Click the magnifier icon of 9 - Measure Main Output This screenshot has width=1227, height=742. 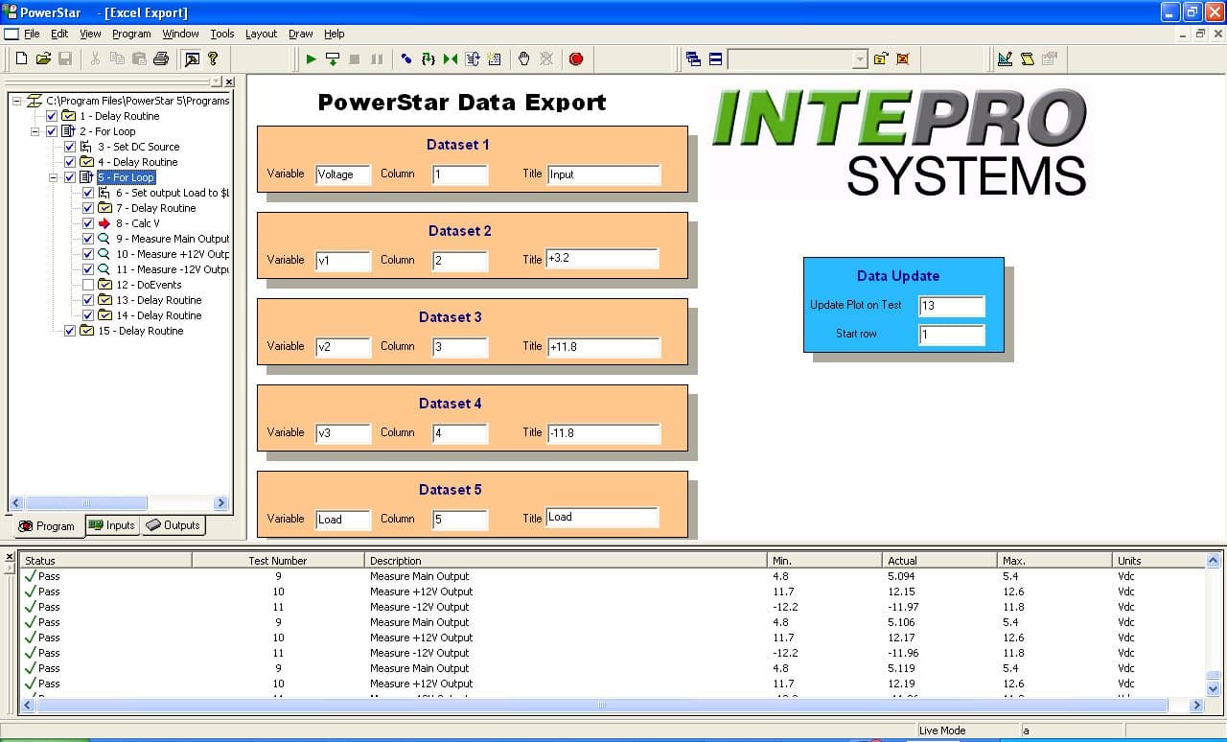pyautogui.click(x=104, y=239)
